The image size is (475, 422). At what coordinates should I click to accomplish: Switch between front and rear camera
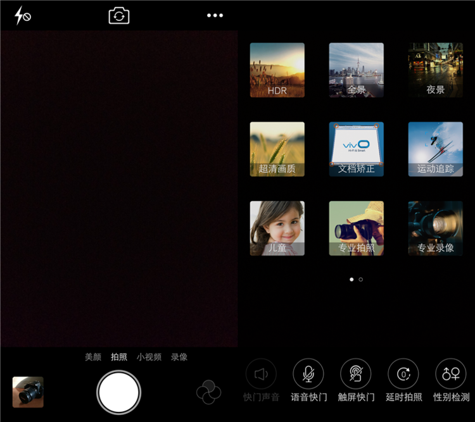pyautogui.click(x=119, y=16)
